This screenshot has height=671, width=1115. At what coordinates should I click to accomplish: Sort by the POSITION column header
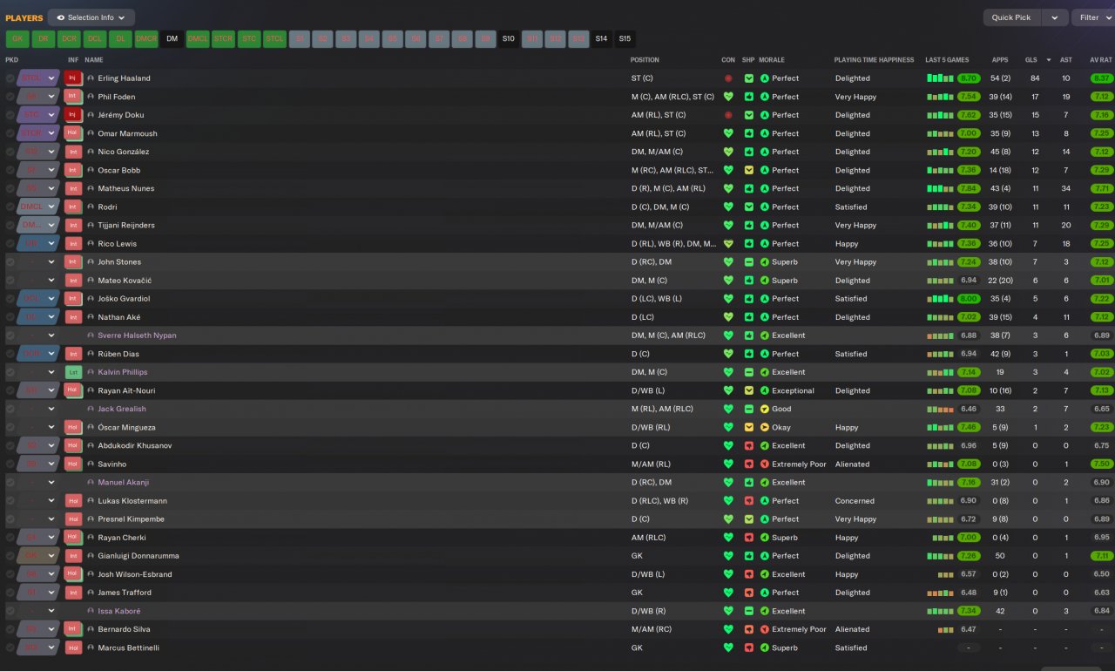click(645, 60)
